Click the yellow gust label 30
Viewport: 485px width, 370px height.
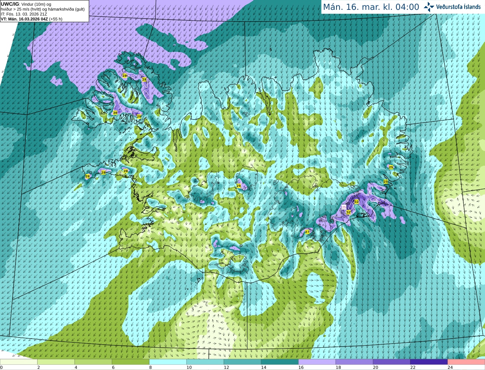(115, 113)
